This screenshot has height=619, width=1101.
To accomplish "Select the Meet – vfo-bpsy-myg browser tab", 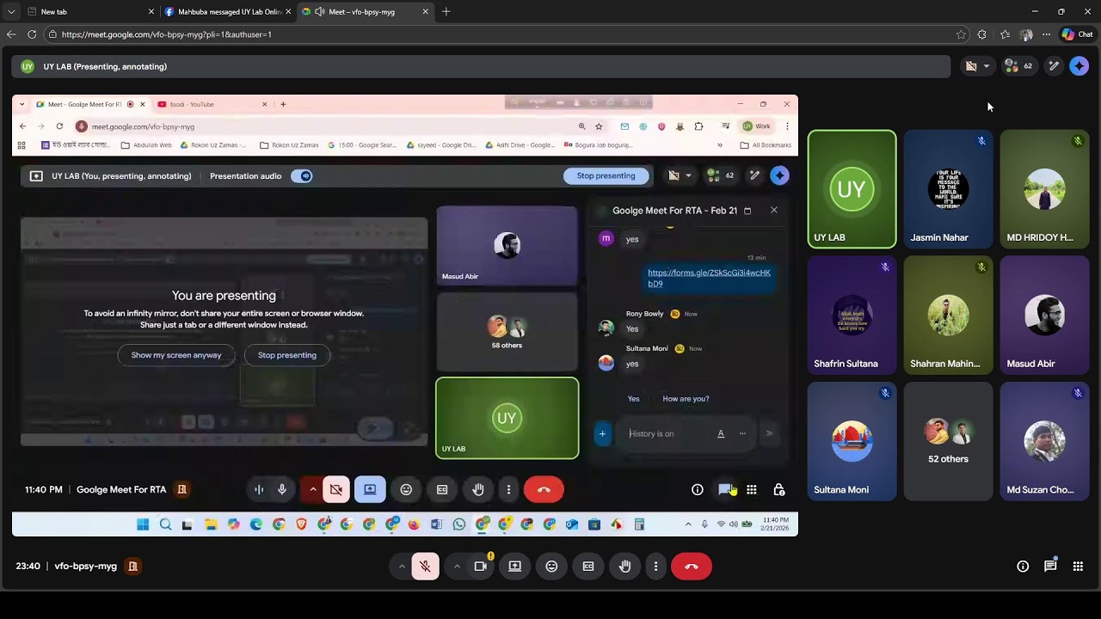I will [x=366, y=12].
